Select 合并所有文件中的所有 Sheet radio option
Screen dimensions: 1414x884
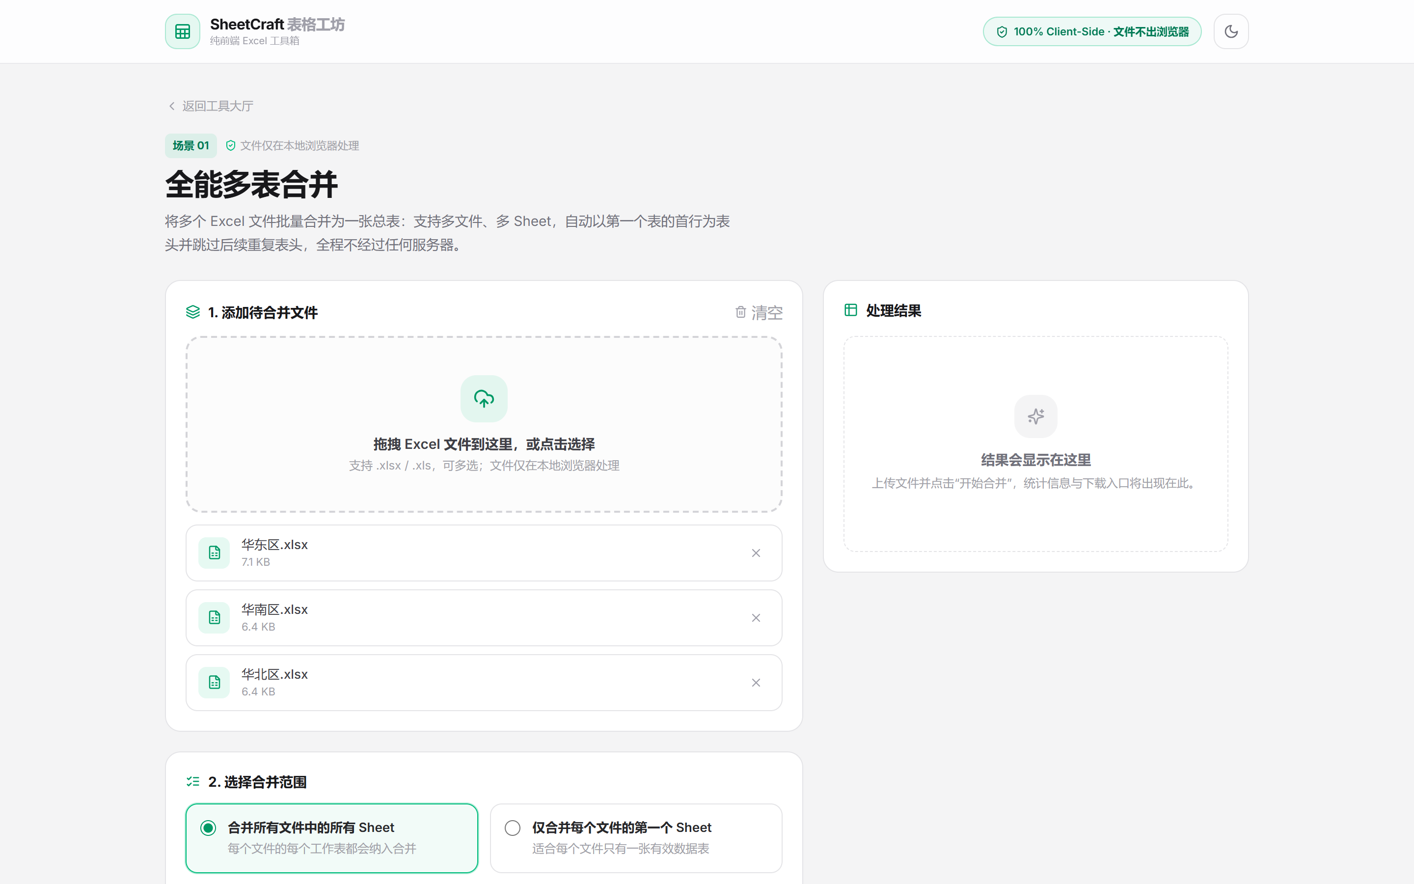click(x=331, y=838)
